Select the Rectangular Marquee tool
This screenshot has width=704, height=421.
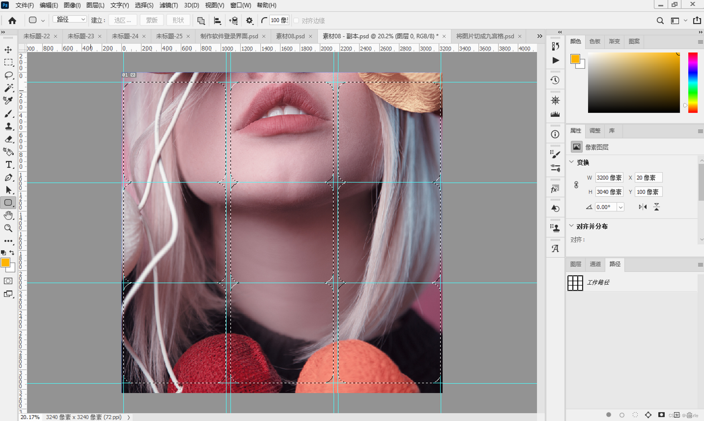click(8, 62)
